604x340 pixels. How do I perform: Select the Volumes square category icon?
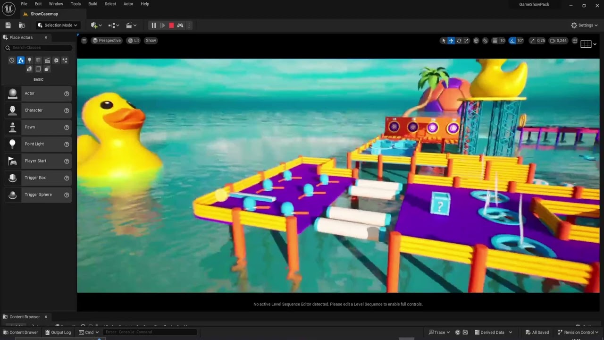38,69
